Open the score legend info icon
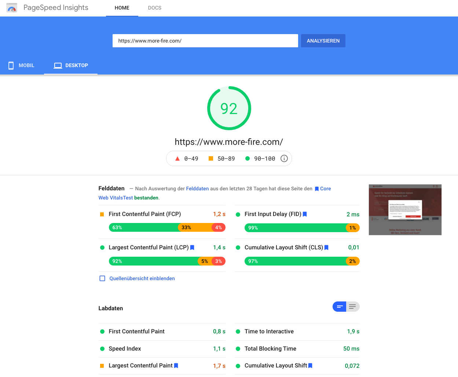Viewport: 458px width, 377px height. pyautogui.click(x=284, y=158)
